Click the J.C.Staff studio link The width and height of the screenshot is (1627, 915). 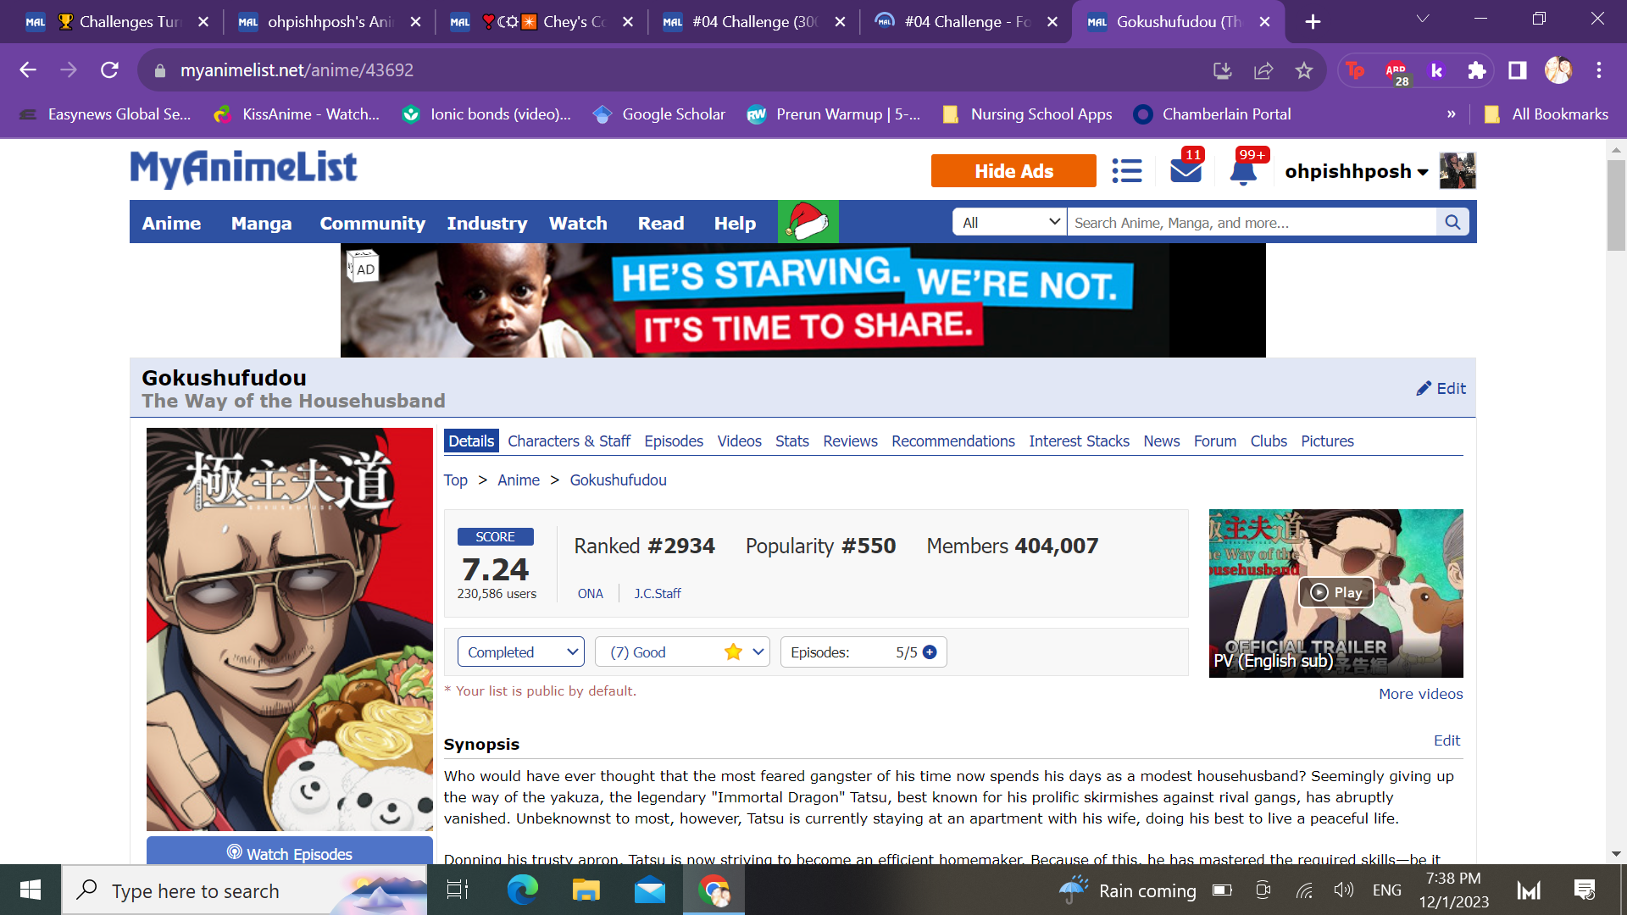(657, 594)
